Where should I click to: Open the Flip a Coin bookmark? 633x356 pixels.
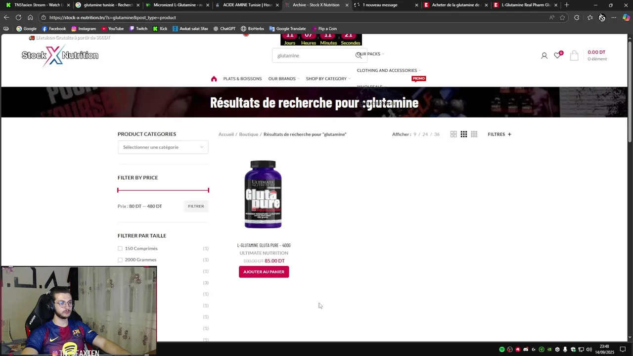[324, 29]
